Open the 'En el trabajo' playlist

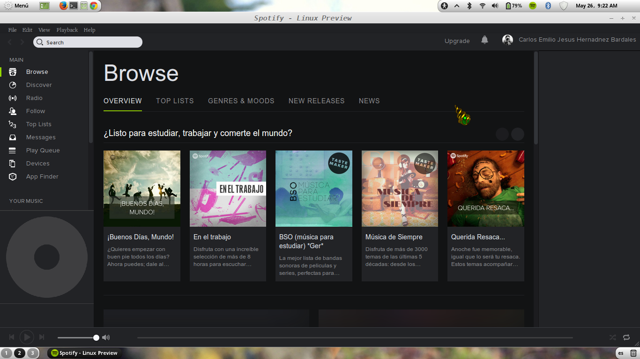(228, 188)
